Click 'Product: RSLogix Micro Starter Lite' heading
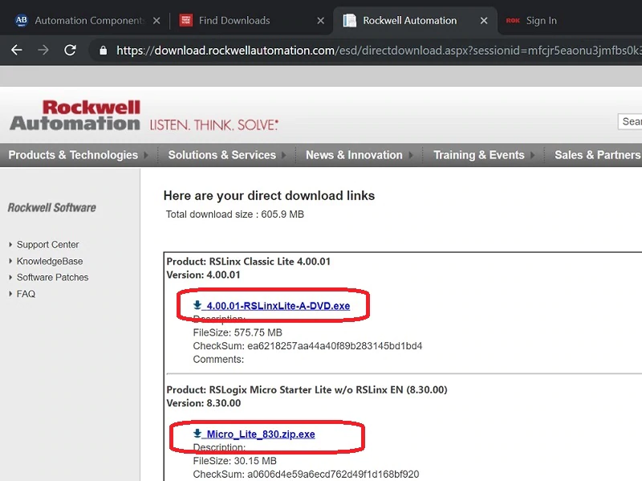Image resolution: width=642 pixels, height=481 pixels. pyautogui.click(x=307, y=389)
